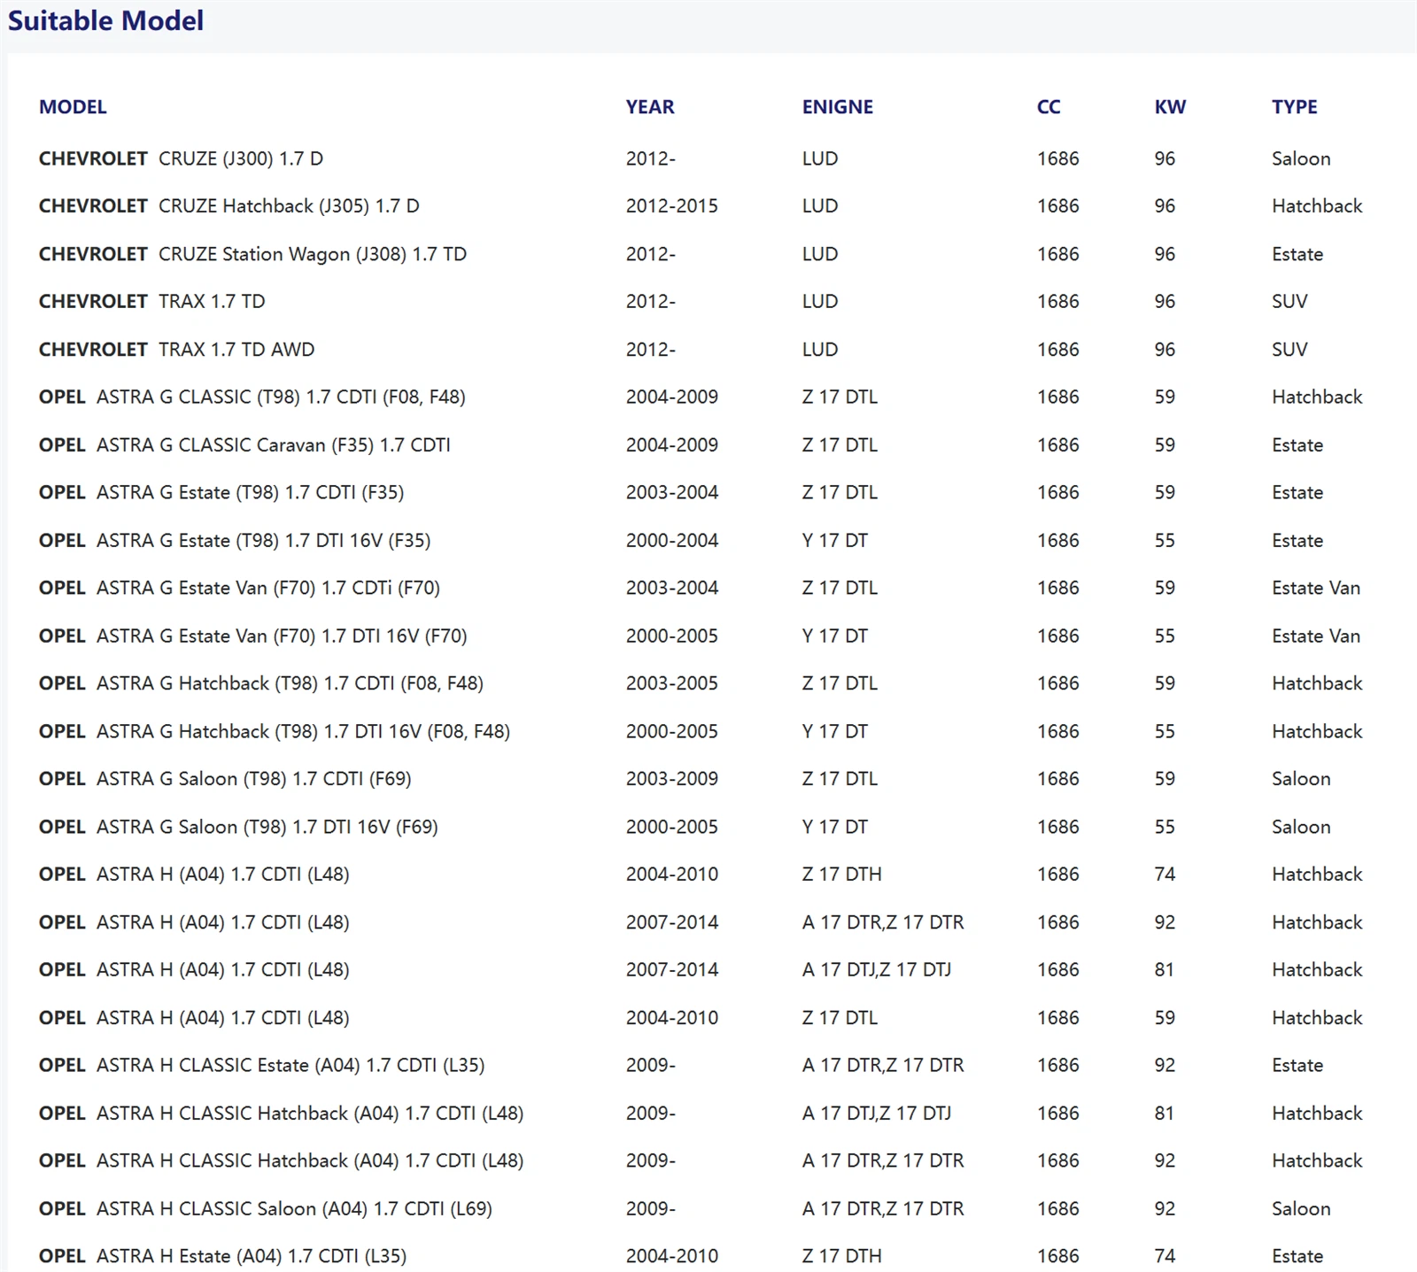This screenshot has width=1417, height=1272.
Task: Click ASTRA G Hatchback 1.7 CDTI (F08, F48)
Action: [x=290, y=684]
